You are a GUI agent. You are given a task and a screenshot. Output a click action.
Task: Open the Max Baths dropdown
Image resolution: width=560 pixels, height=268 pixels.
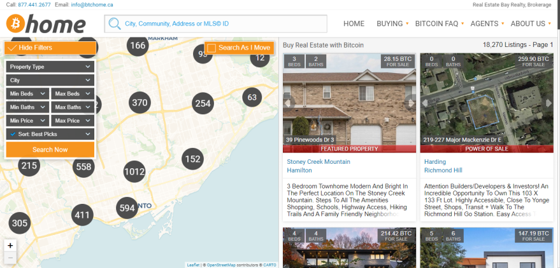tap(73, 107)
